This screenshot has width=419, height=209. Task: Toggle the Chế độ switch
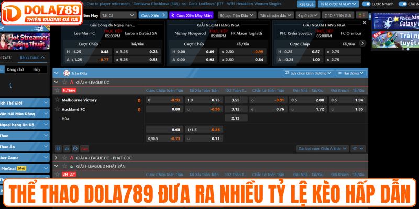[402, 4]
